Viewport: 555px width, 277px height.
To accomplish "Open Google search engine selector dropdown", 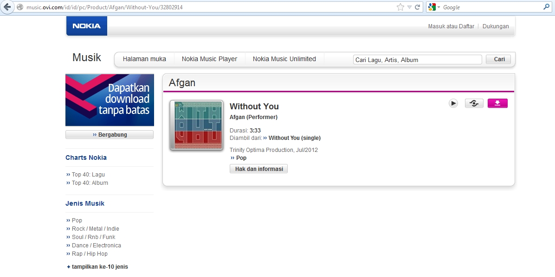I will point(433,7).
